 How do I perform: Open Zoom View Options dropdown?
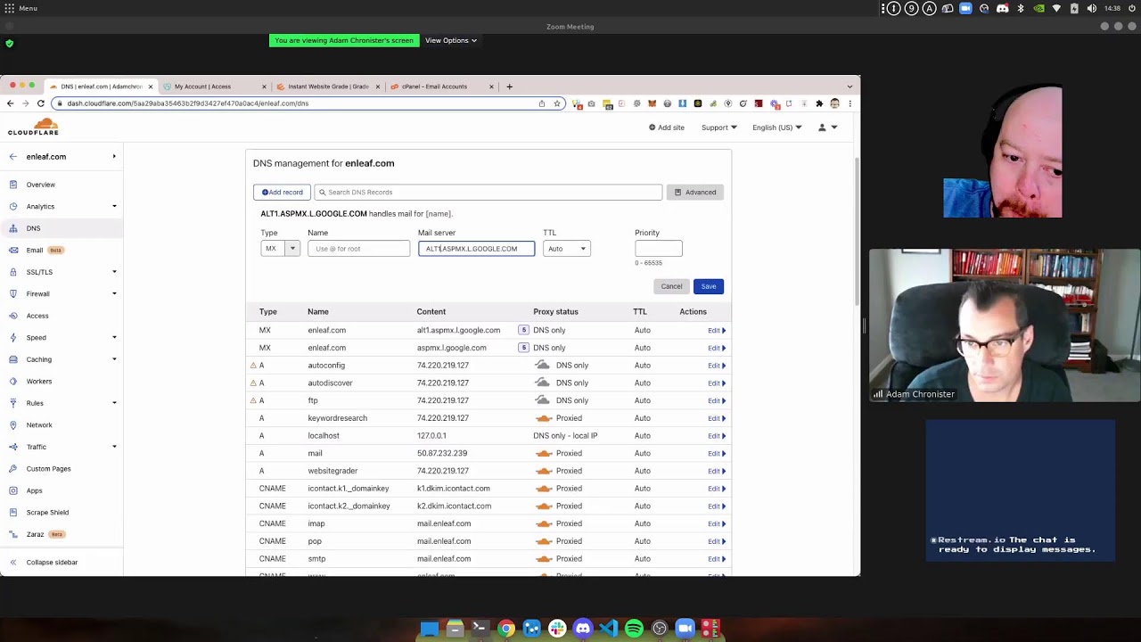451,40
